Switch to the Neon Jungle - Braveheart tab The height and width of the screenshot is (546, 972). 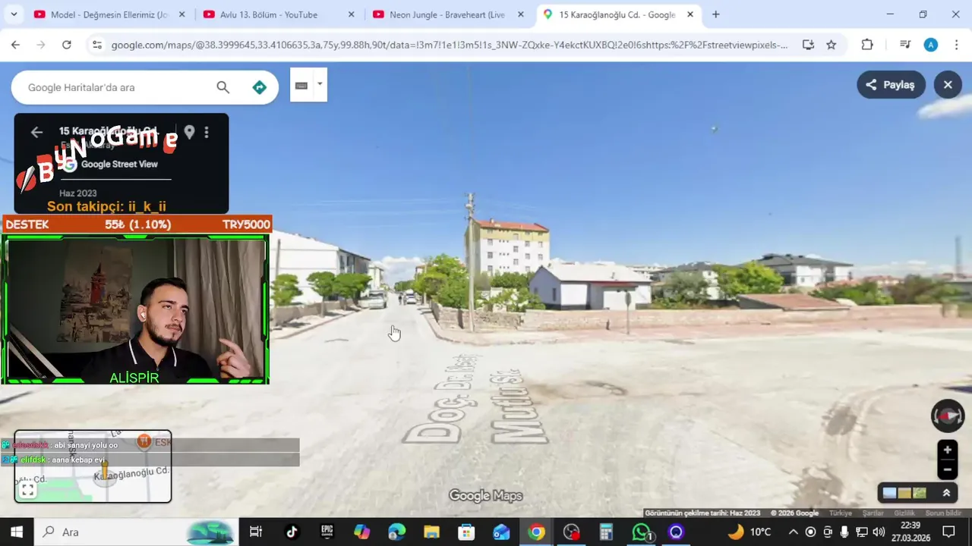tap(447, 14)
